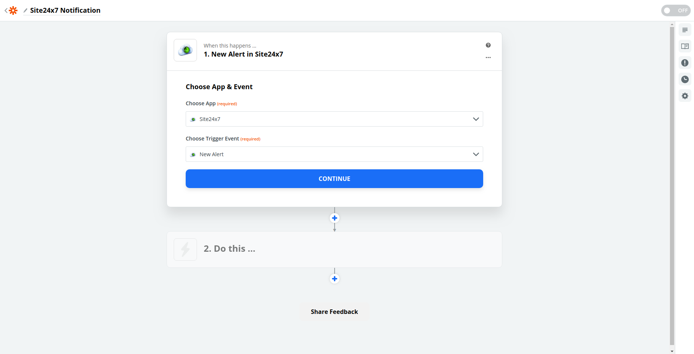This screenshot has height=354, width=694.
Task: Click the Zapier logo to go back
Action: point(13,10)
